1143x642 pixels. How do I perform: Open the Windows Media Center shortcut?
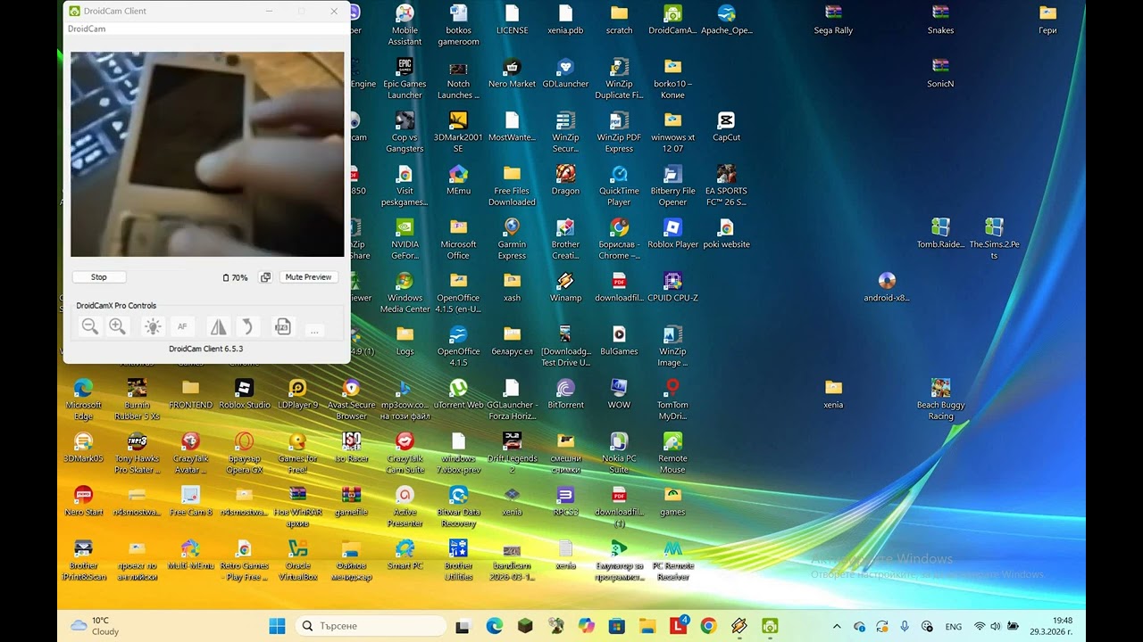pyautogui.click(x=405, y=292)
